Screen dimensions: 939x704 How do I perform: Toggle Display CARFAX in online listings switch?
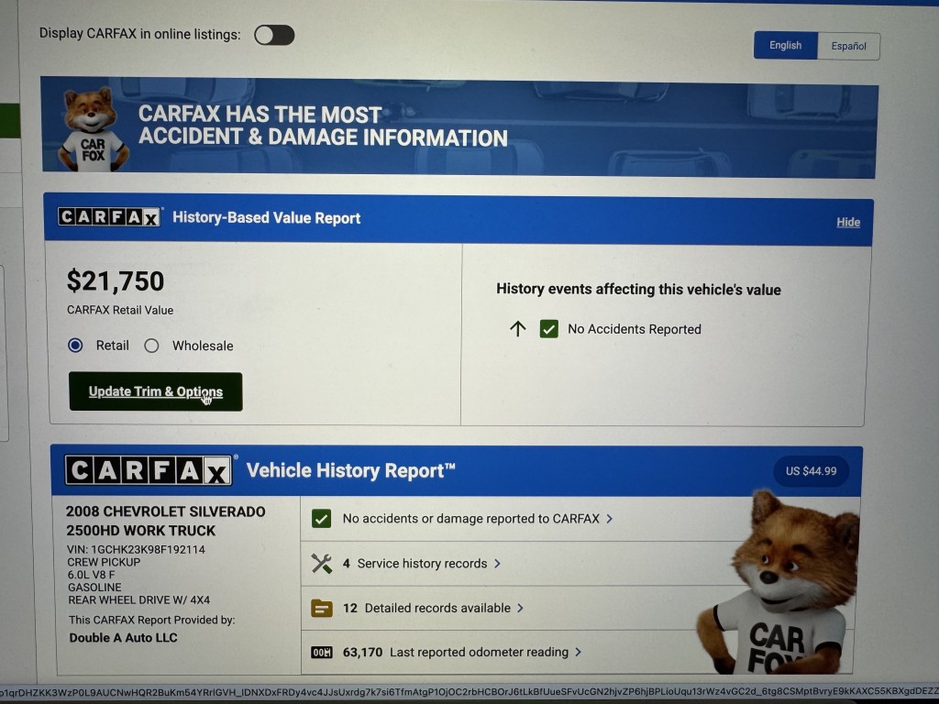click(x=274, y=36)
